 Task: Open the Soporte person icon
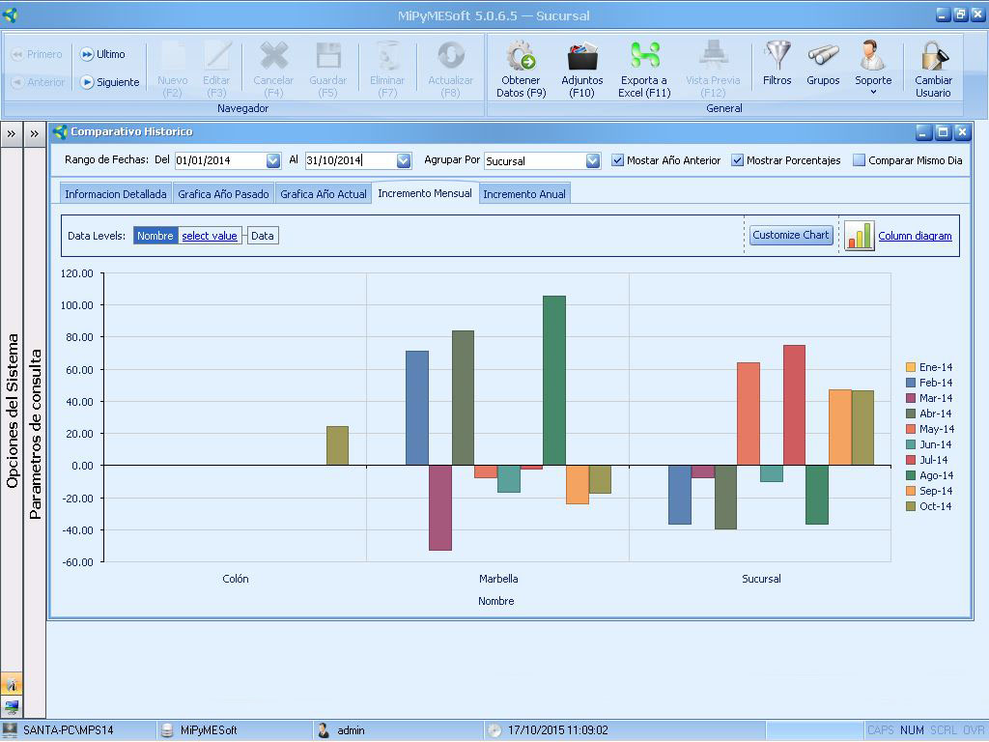(x=873, y=55)
